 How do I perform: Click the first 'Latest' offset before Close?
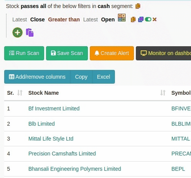pos(19,19)
